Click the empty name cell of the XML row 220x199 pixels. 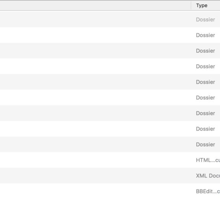pyautogui.click(x=96, y=175)
